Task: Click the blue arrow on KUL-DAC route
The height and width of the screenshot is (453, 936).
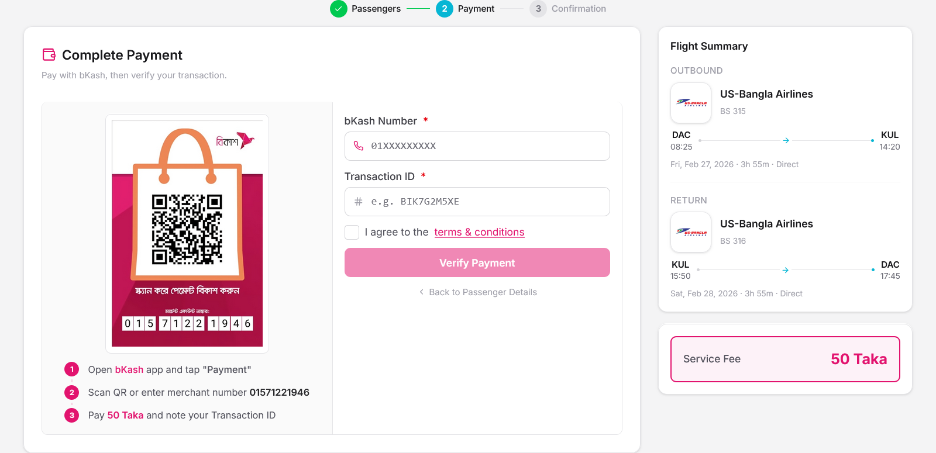Action: pyautogui.click(x=786, y=270)
